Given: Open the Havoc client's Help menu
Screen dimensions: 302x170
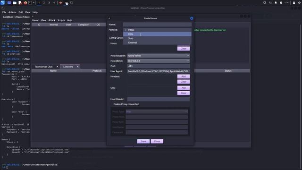Looking at the screenshot, I should point(69,20).
